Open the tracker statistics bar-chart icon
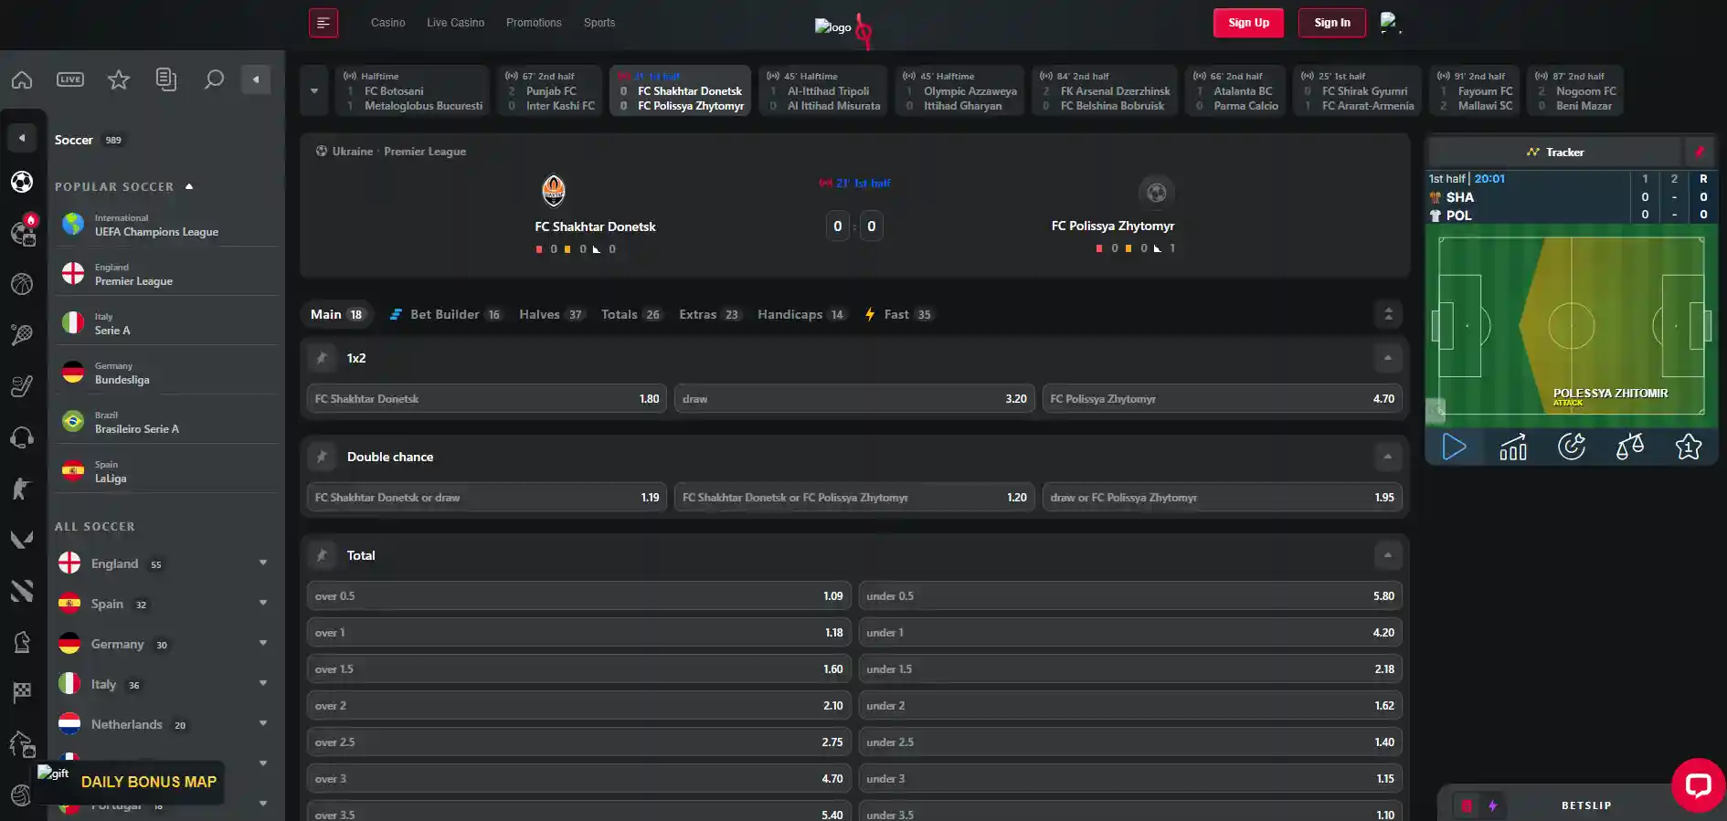This screenshot has height=821, width=1727. [x=1513, y=447]
